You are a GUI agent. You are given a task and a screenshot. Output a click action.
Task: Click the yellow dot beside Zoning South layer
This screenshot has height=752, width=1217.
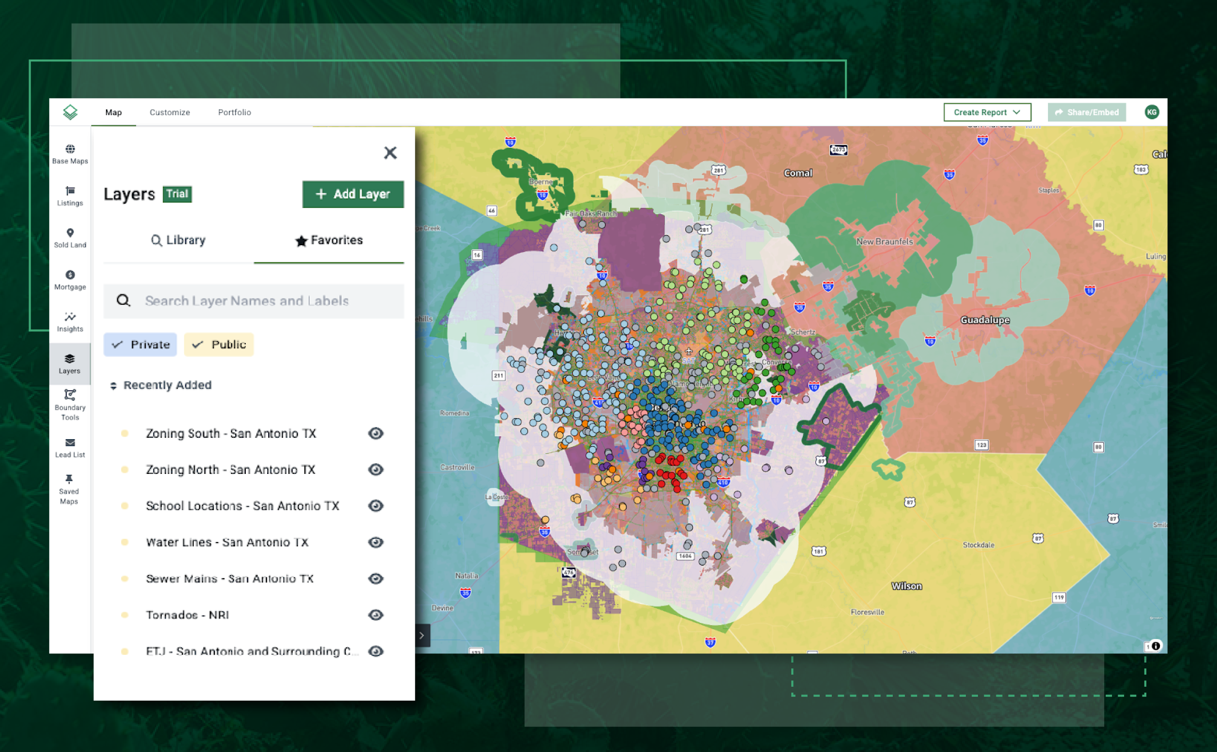[124, 433]
